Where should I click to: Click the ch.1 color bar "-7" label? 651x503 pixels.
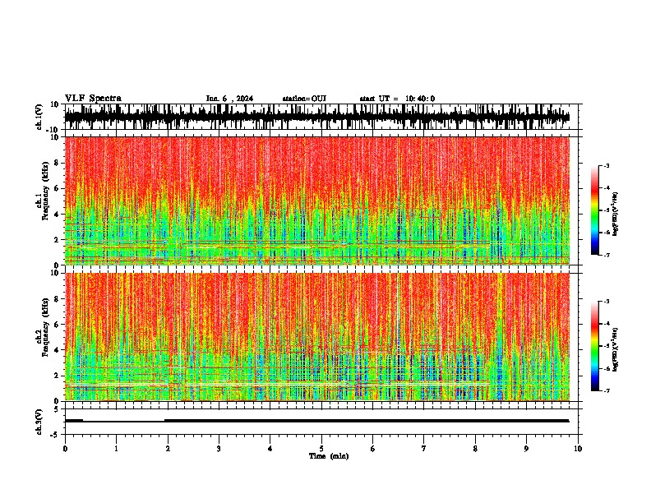[606, 255]
